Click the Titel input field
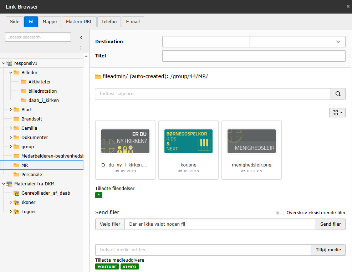 (x=254, y=56)
